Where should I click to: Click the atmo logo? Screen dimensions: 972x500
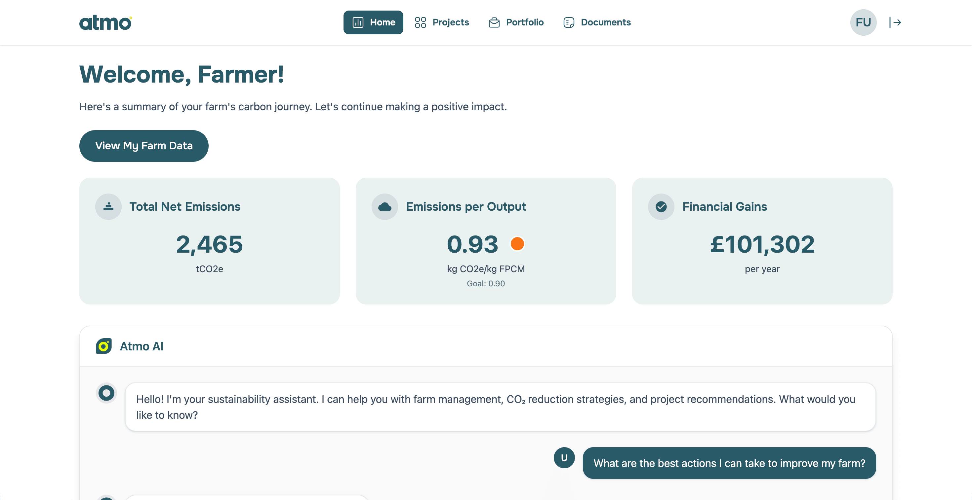[106, 22]
